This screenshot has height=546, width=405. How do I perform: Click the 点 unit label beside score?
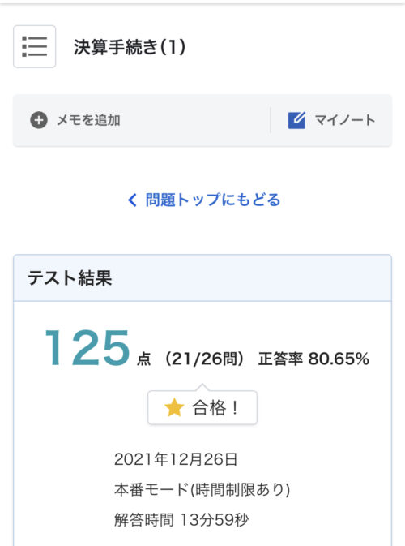point(144,359)
